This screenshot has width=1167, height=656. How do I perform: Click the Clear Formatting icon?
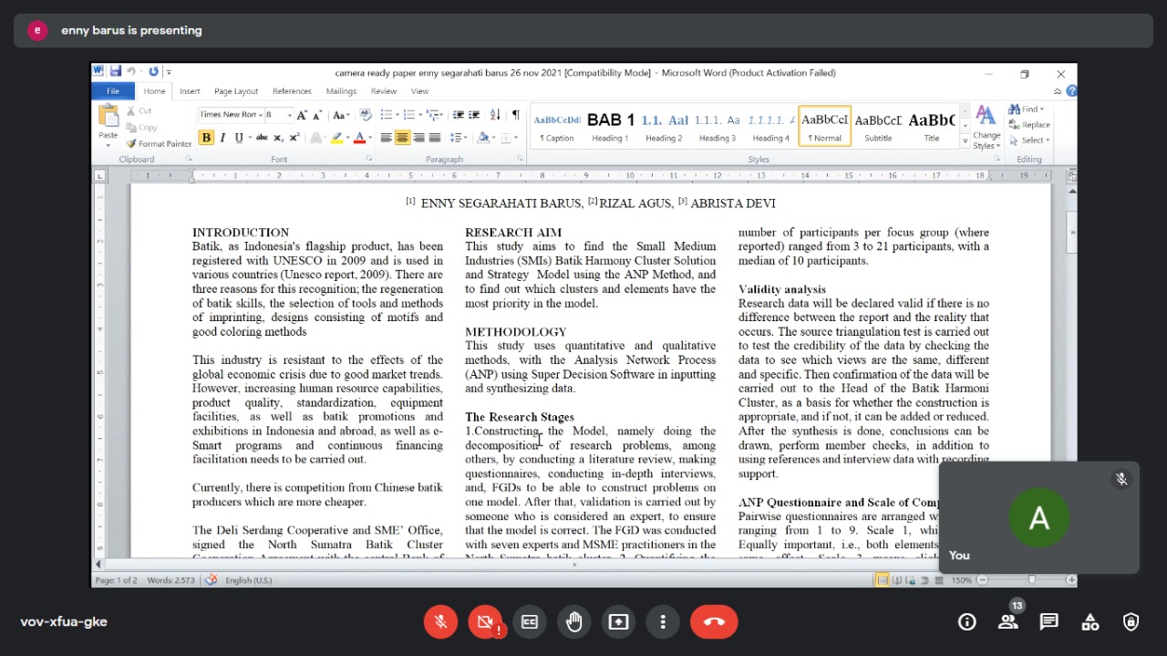point(366,115)
